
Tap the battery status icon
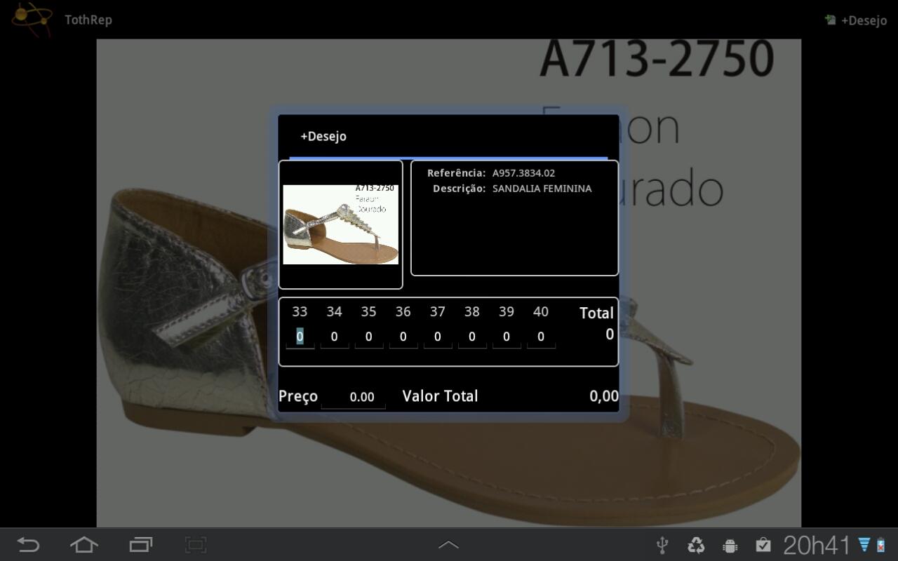[x=881, y=545]
